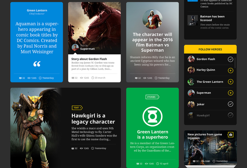The width and height of the screenshot is (247, 168).
Task: Click The Green Lantern avatar in Follow Heroes
Action: click(191, 82)
